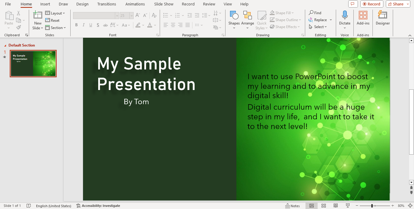
Task: Collapse the Default Section triangle
Action: (5, 45)
